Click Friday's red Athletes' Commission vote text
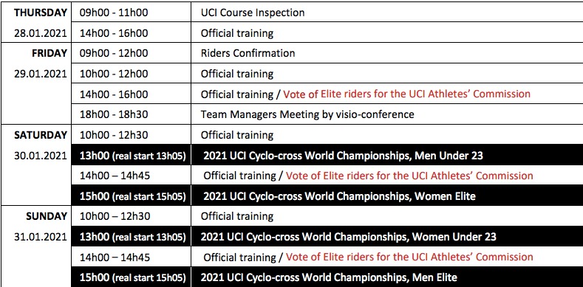 click(406, 94)
